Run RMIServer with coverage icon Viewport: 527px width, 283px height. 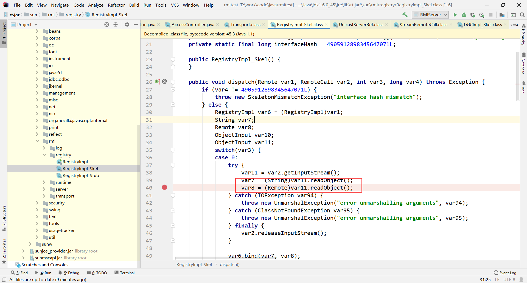tap(473, 15)
